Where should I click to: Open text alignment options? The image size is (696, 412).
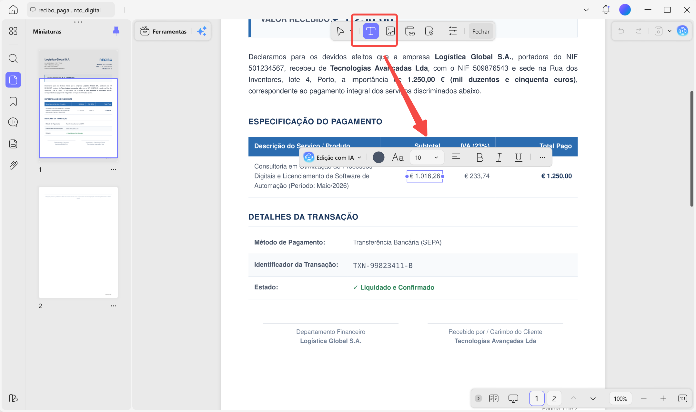pos(456,157)
